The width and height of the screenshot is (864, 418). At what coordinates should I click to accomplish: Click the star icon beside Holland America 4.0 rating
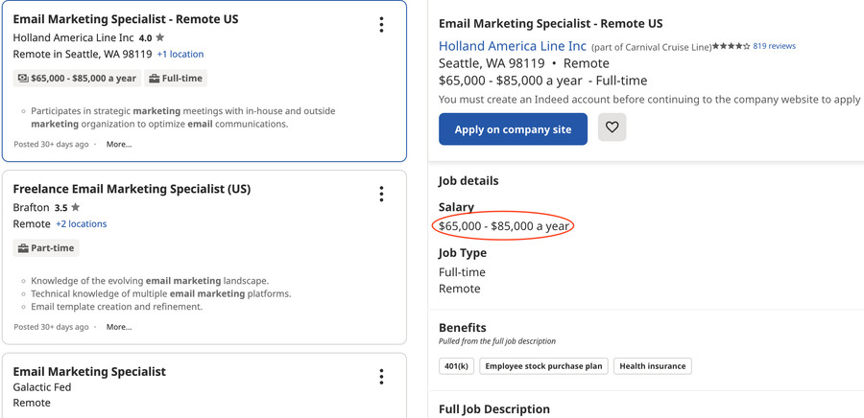point(159,38)
